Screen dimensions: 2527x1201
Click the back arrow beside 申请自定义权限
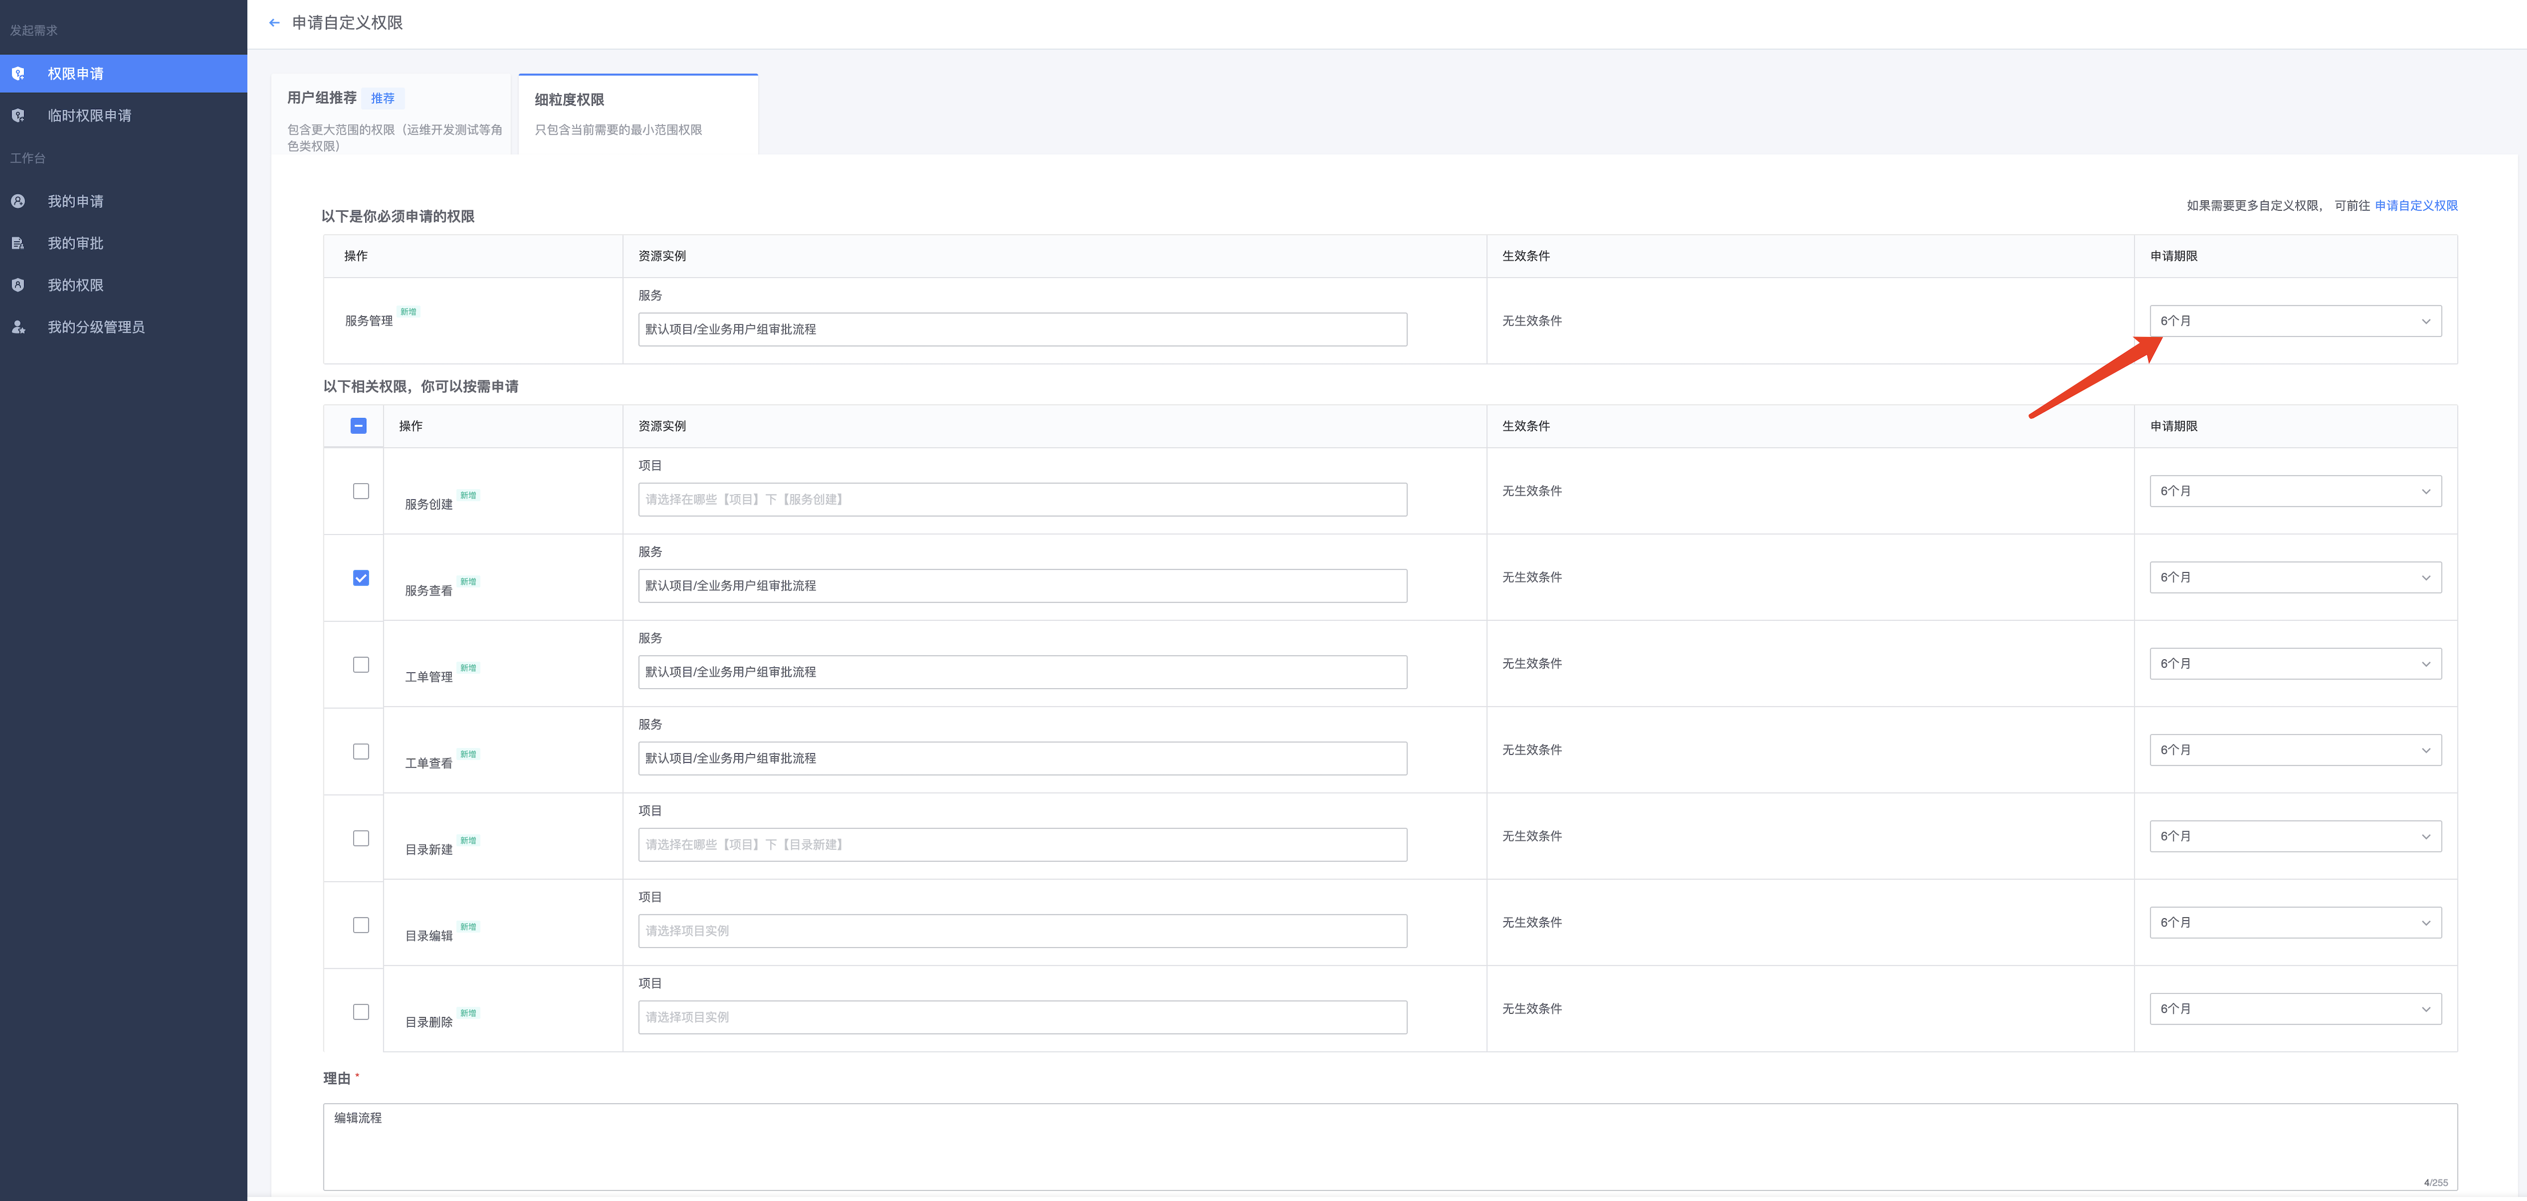[x=274, y=23]
